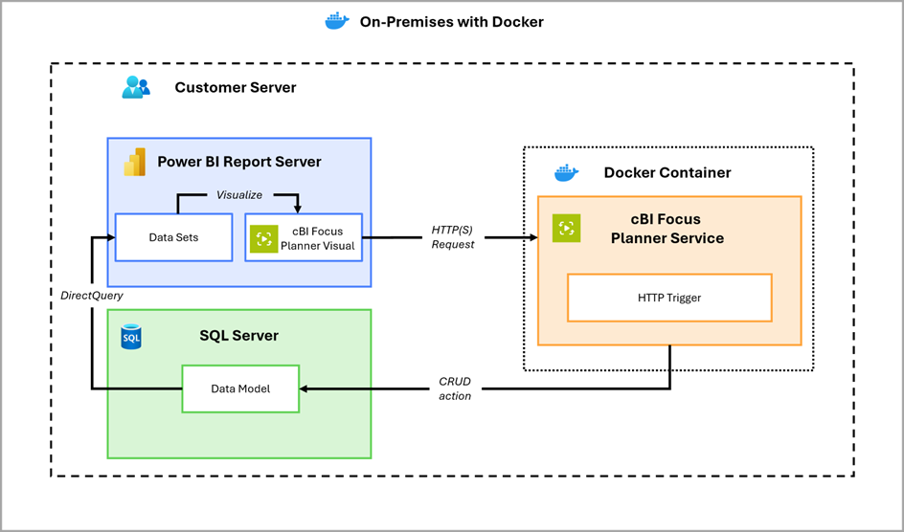Click the Customer Server users icon

click(136, 87)
